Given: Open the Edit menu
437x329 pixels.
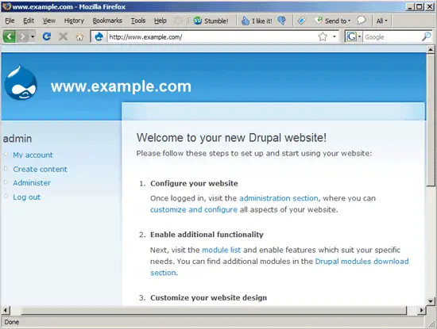Looking at the screenshot, I should 29,21.
